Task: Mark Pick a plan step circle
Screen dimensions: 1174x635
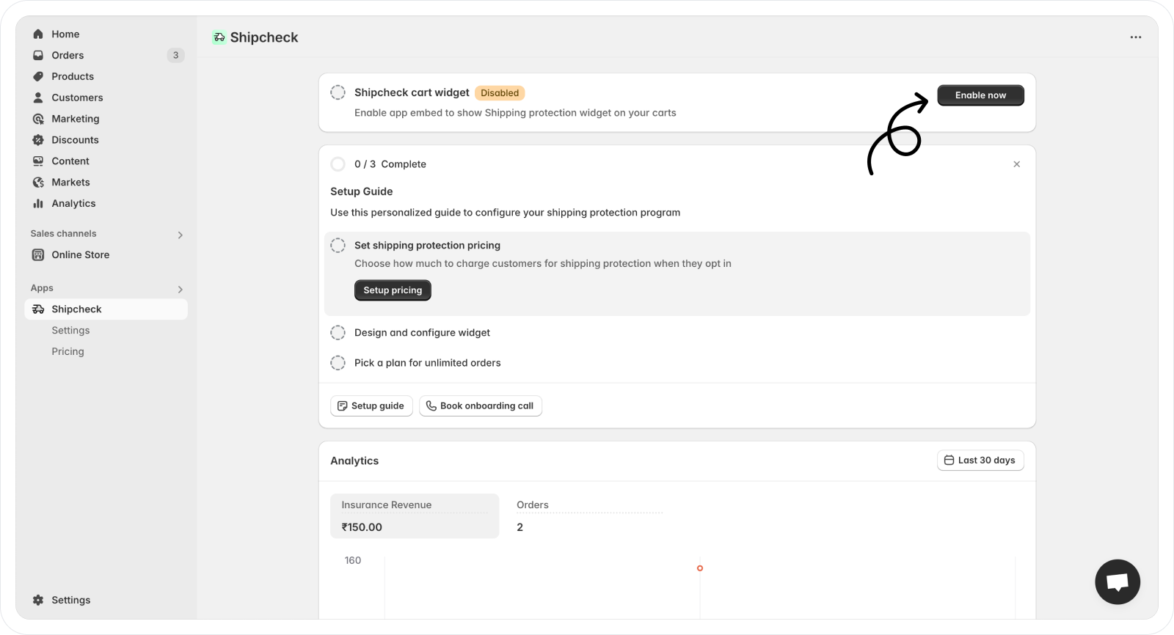Action: pyautogui.click(x=338, y=363)
